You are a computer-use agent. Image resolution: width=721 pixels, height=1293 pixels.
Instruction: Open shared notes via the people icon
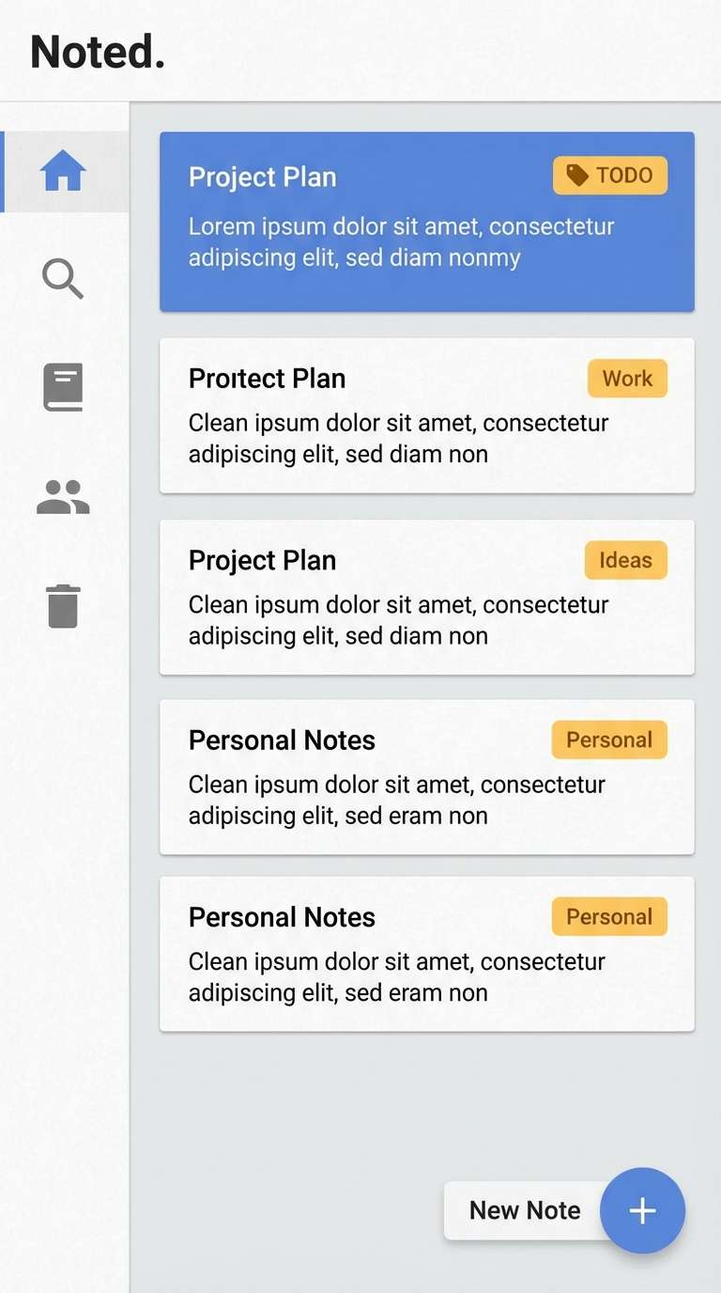click(x=62, y=497)
